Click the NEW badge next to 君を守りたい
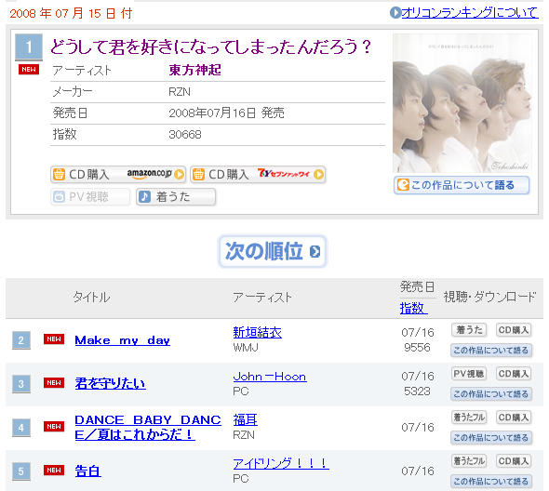This screenshot has width=549, height=491. (54, 383)
